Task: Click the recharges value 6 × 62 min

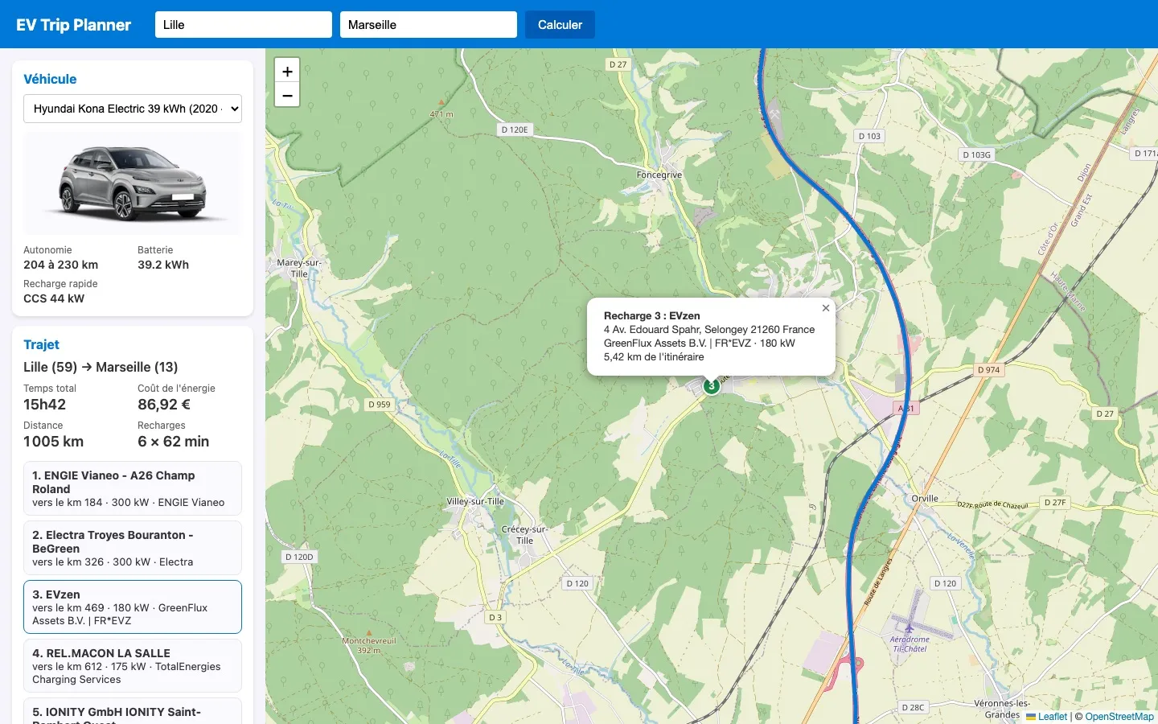Action: pyautogui.click(x=173, y=442)
